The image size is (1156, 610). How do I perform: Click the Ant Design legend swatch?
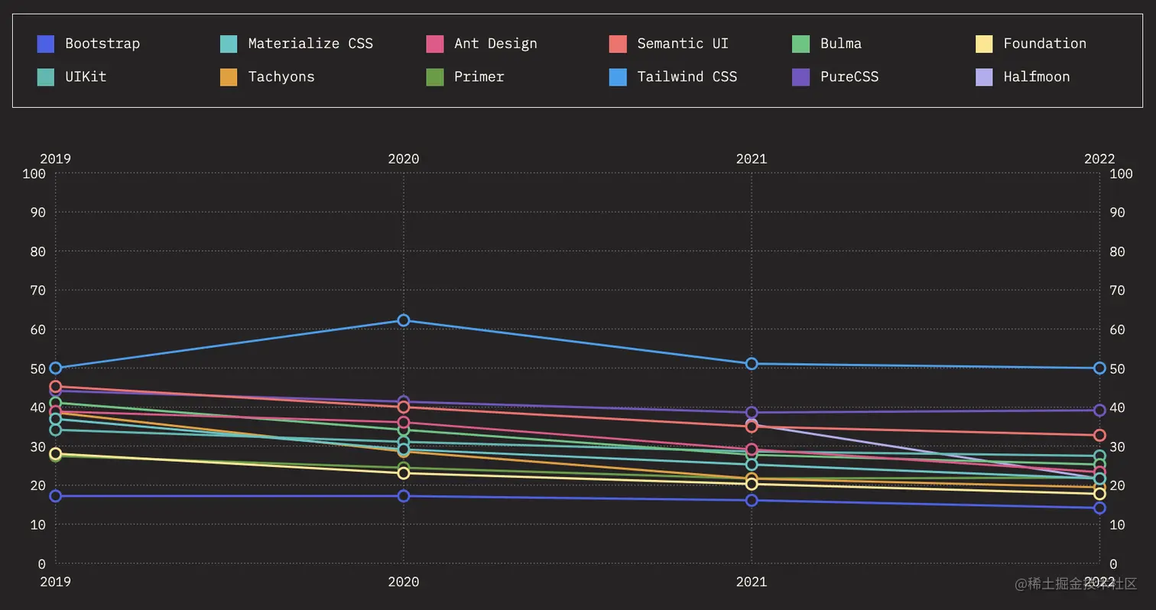(434, 44)
